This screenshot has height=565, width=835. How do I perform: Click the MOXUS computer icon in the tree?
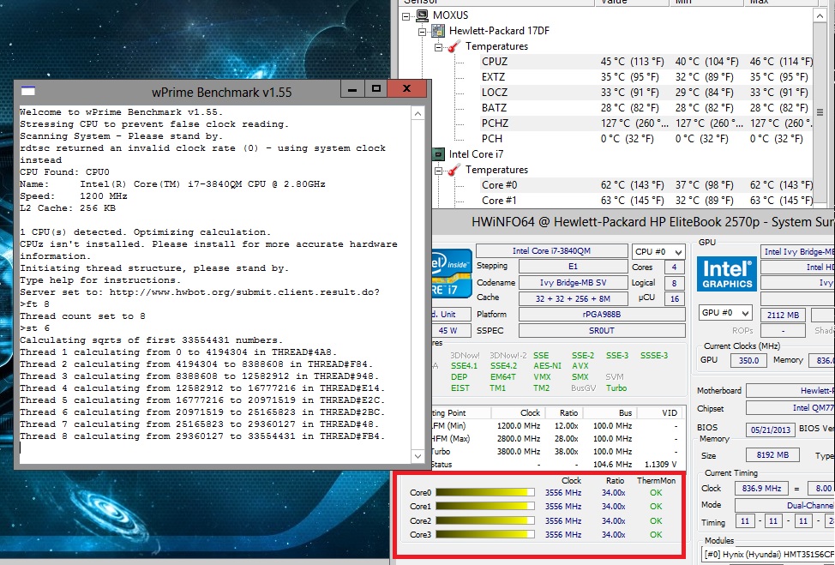pyautogui.click(x=423, y=15)
